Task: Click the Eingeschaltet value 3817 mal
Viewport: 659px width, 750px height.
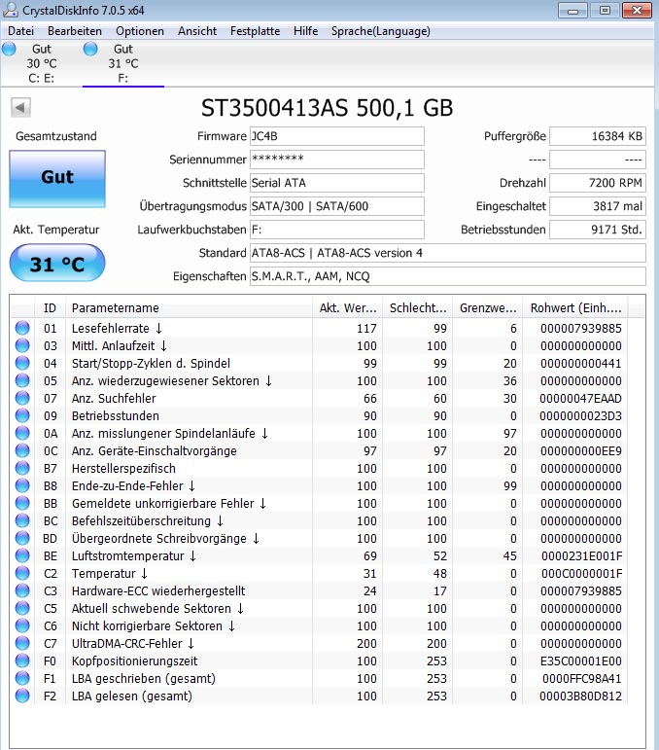Action: coord(598,206)
